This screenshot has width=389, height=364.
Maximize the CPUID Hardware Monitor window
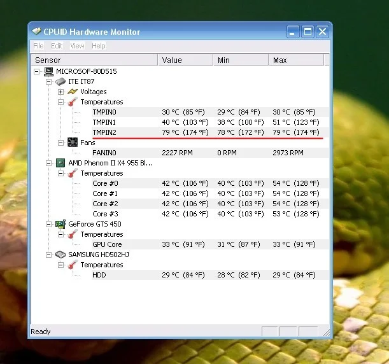308,31
